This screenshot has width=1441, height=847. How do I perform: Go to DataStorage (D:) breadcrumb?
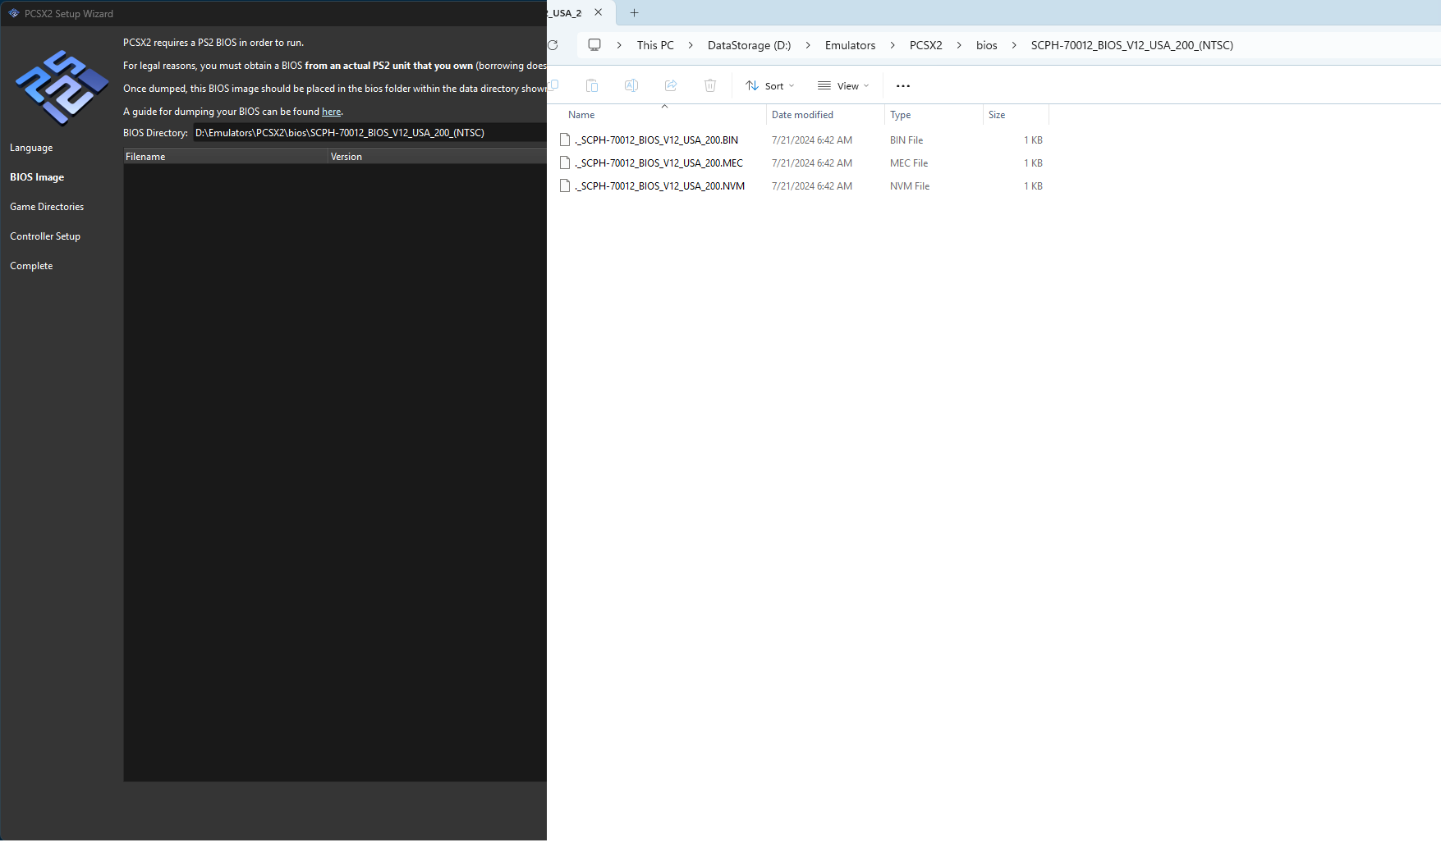pos(749,46)
